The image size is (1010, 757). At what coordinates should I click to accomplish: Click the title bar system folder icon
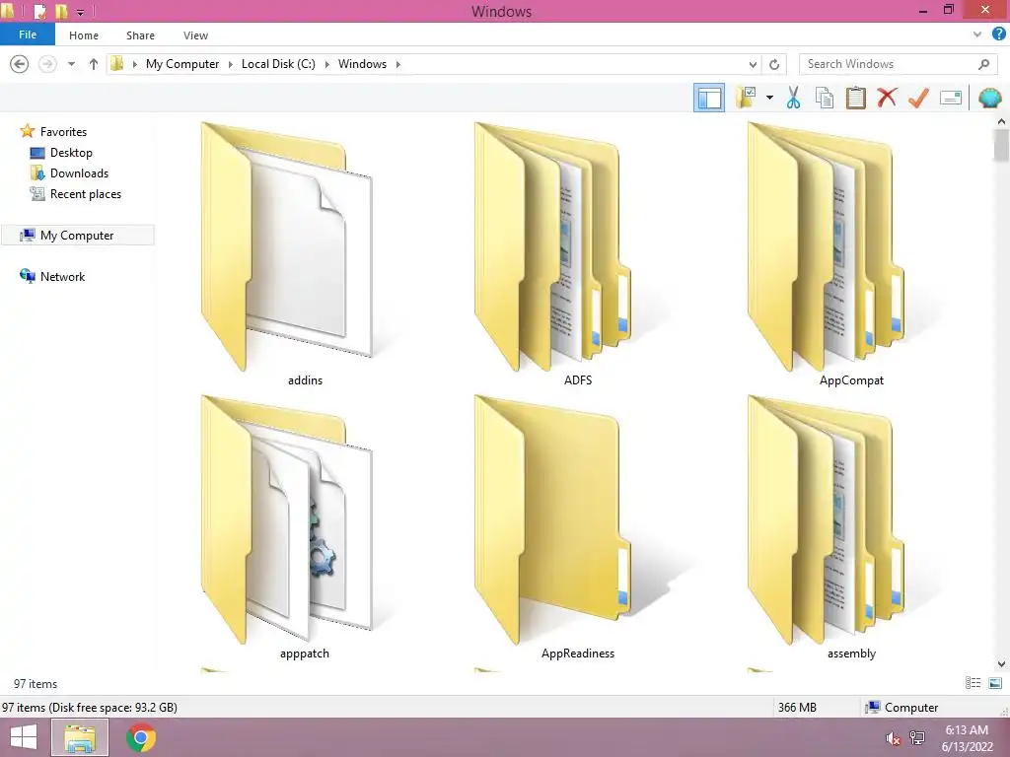tap(8, 11)
